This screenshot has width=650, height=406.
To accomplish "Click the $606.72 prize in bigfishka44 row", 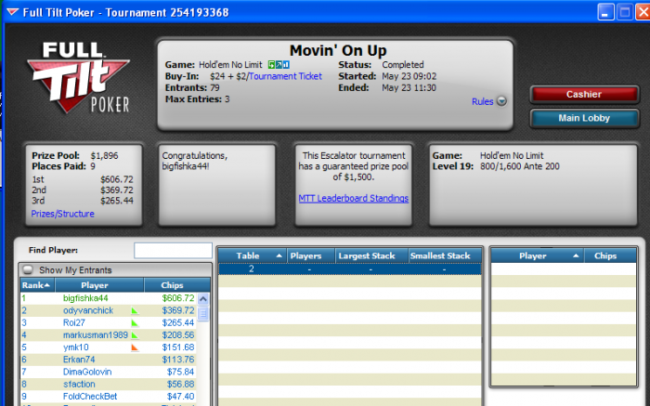I will [178, 298].
